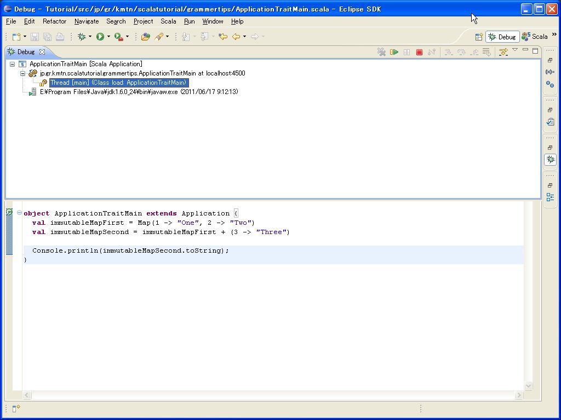
Task: Open the External Tools dropdown arrow
Action: 127,37
